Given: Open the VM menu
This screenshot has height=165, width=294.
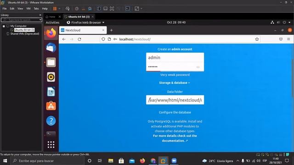Looking at the screenshot, I should 28,9.
